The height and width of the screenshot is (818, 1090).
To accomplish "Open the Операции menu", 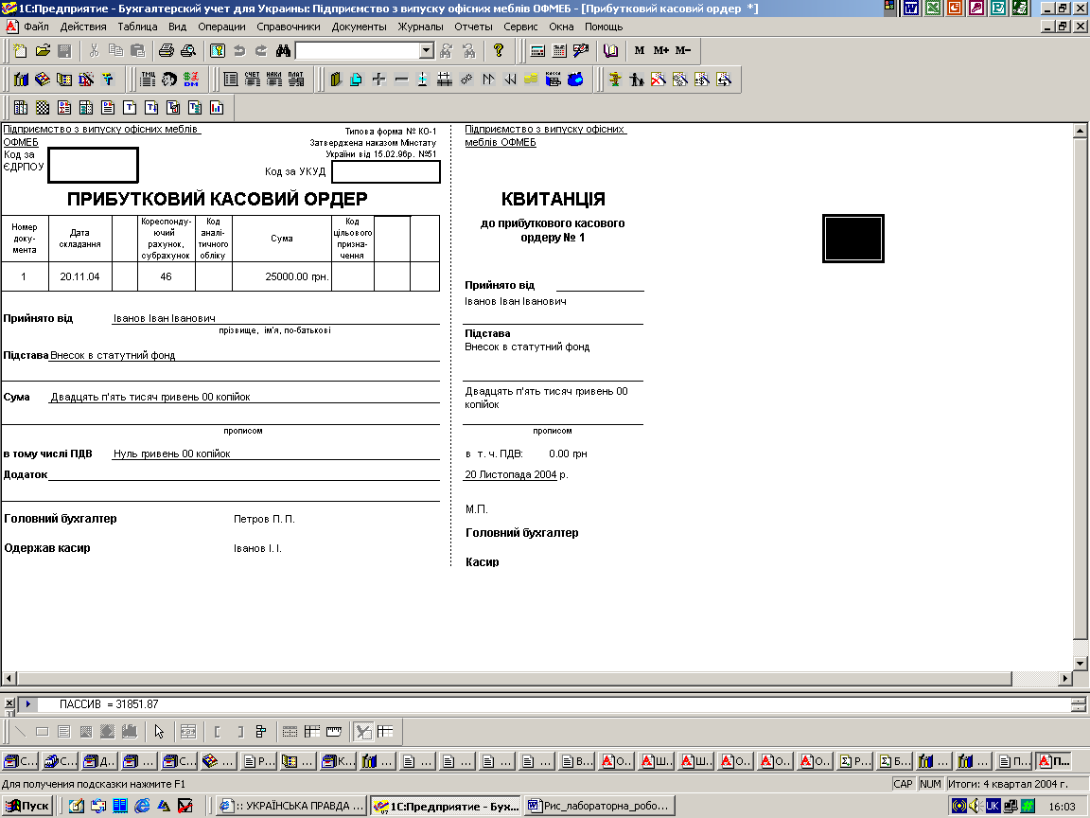I will tap(221, 27).
